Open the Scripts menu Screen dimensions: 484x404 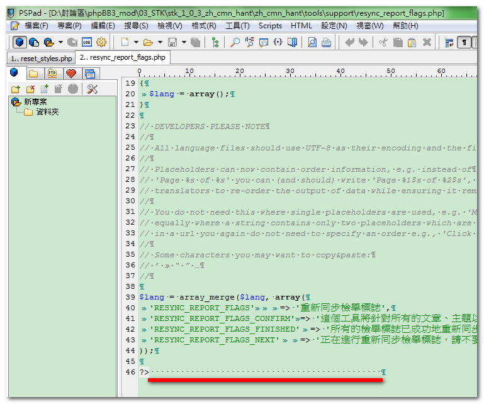[270, 26]
